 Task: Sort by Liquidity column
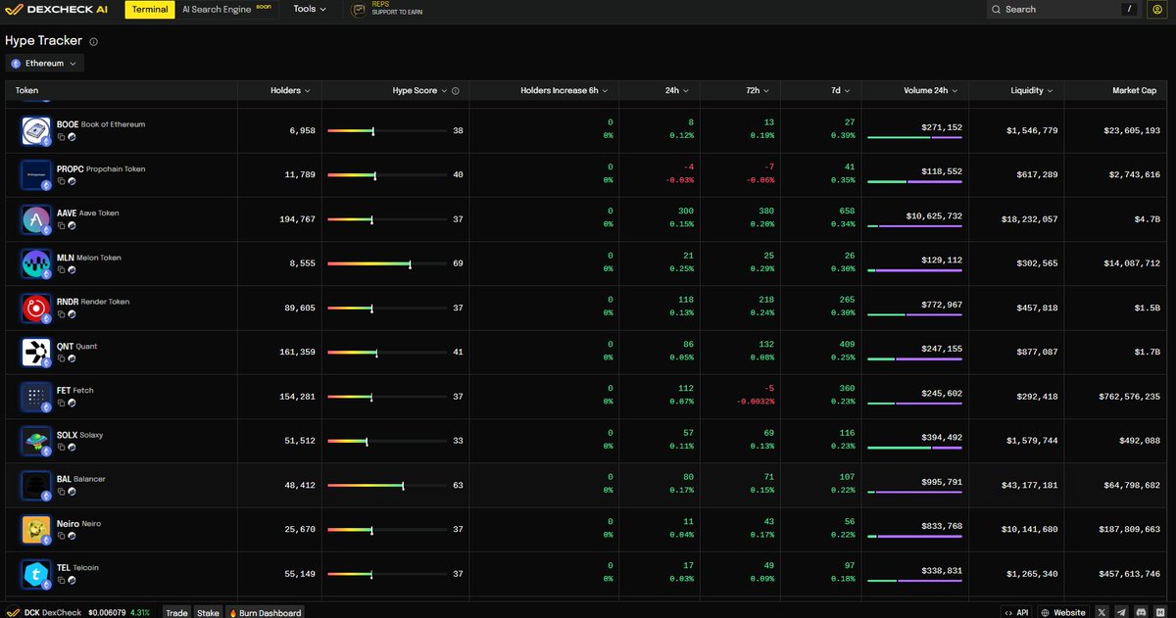pyautogui.click(x=1032, y=90)
